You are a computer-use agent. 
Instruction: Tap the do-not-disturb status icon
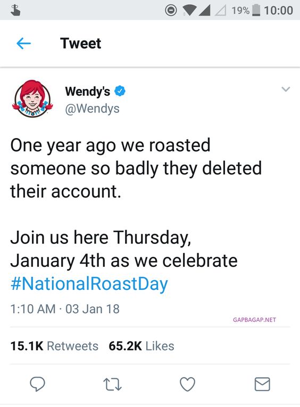click(171, 10)
